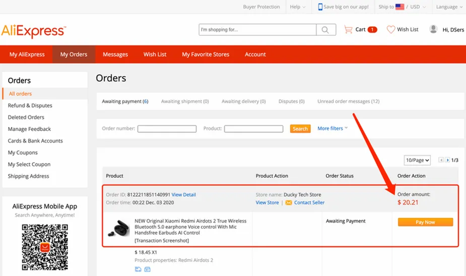Open Shipping Address in sidebar
The height and width of the screenshot is (276, 466).
pyautogui.click(x=28, y=176)
